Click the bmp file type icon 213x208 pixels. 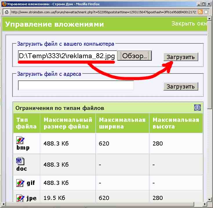pos(20,140)
